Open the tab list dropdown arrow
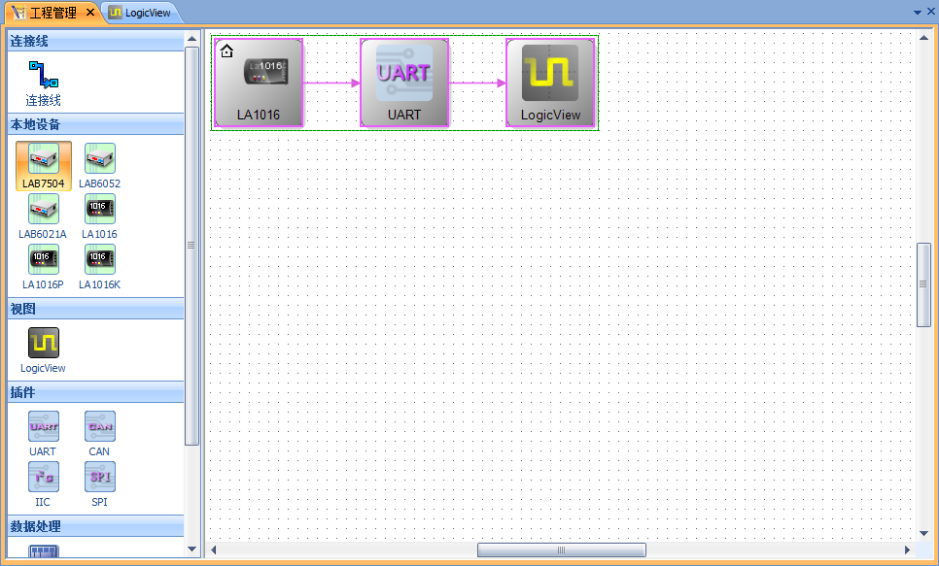This screenshot has height=566, width=939. tap(918, 12)
